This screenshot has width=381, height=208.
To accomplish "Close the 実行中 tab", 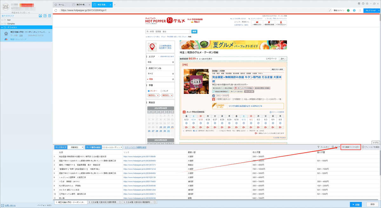I will [x=90, y=5].
